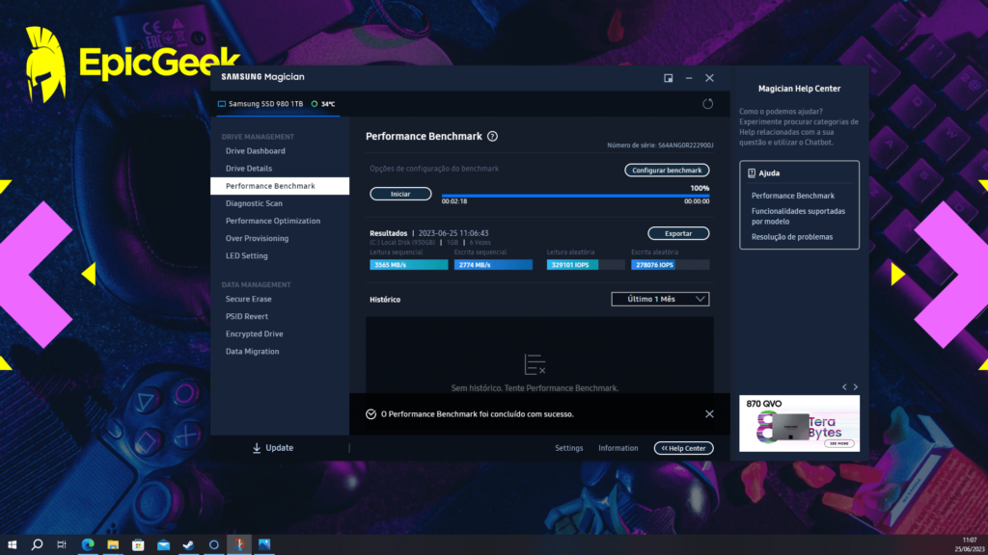Open Steam from the taskbar
The image size is (988, 555).
tap(188, 544)
